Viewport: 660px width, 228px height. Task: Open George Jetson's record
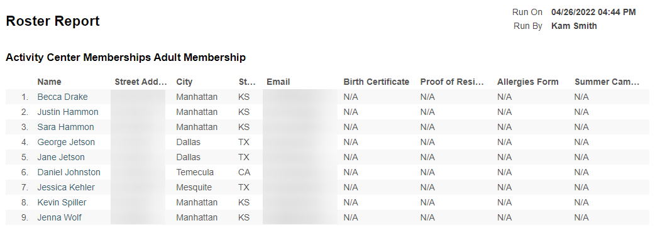click(x=66, y=142)
